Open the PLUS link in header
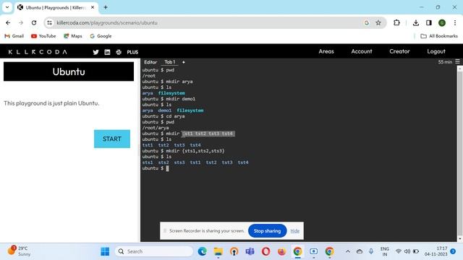 pos(132,52)
